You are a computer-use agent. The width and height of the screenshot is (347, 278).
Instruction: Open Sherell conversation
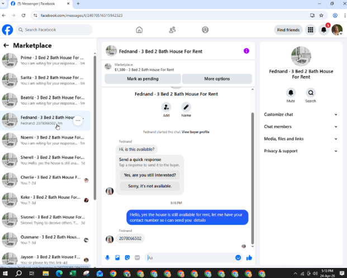[x=45, y=160]
